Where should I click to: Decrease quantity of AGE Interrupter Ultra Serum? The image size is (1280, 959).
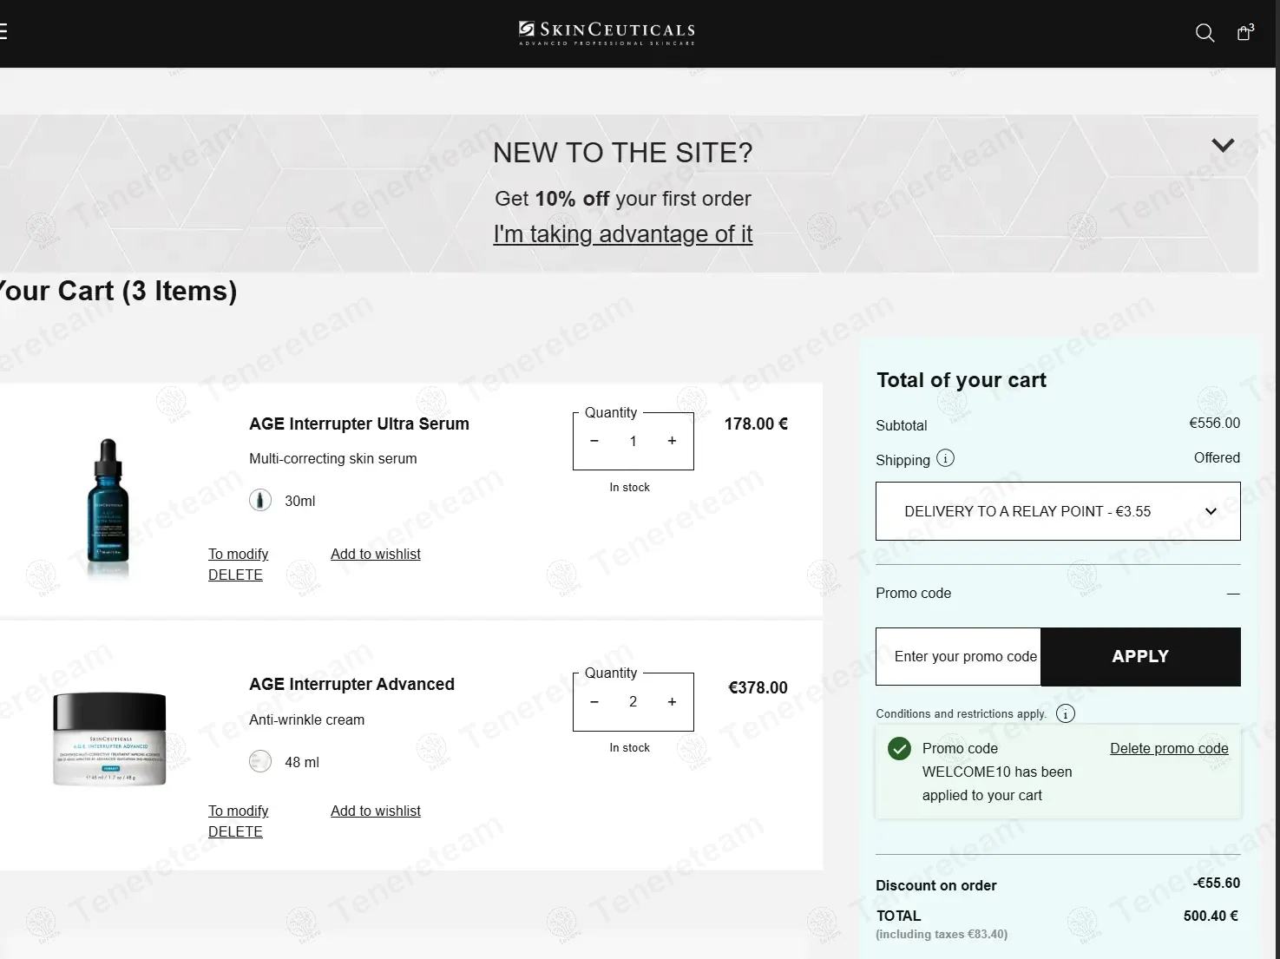click(594, 441)
